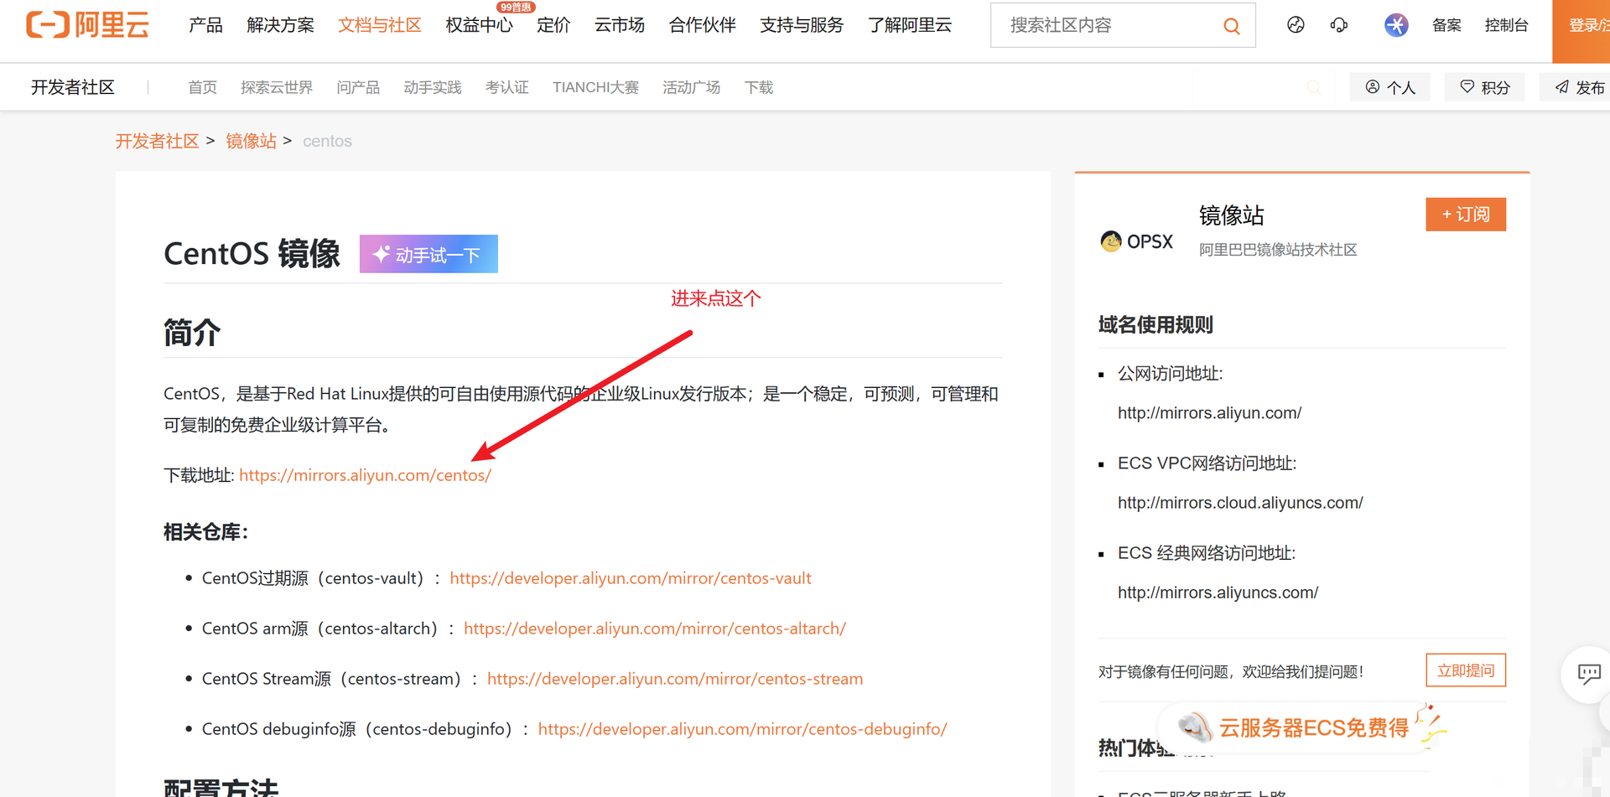This screenshot has height=797, width=1610.
Task: Click the 阿里巴巴镜像站技术社区 subtitle
Action: pos(1278,250)
